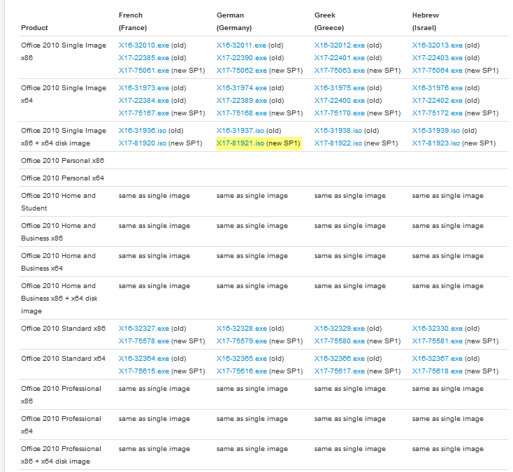Download X17-75581.exe Hebrew Standard SP1
This screenshot has height=472, width=513.
pos(437,341)
